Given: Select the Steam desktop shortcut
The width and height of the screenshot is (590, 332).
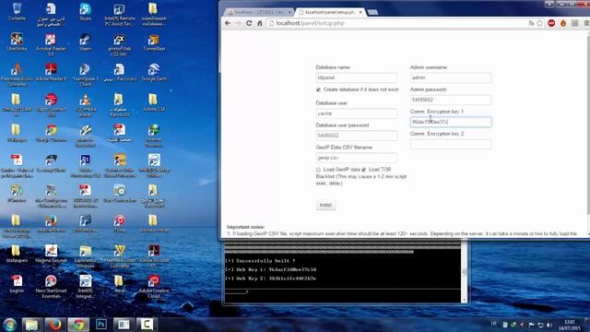Looking at the screenshot, I should (x=85, y=41).
